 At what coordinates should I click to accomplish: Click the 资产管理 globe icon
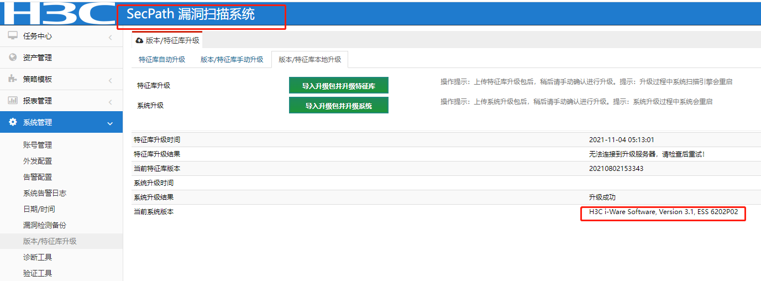click(x=13, y=58)
